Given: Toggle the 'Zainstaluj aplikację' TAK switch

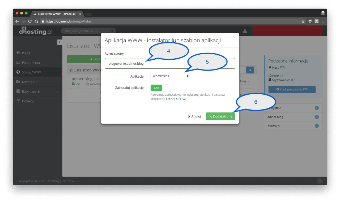Looking at the screenshot, I should 162,88.
